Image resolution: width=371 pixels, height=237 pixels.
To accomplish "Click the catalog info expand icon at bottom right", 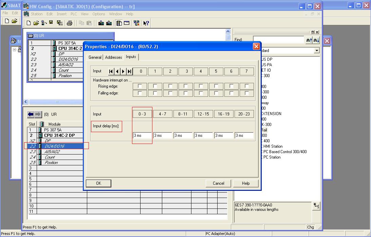I will (316, 206).
